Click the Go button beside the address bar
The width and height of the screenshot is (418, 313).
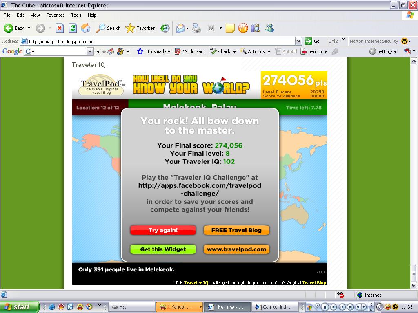(312, 41)
